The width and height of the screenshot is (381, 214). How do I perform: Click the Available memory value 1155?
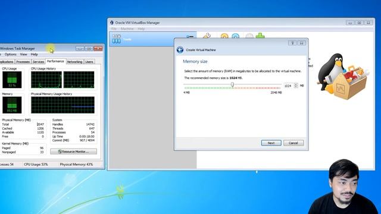(40, 133)
